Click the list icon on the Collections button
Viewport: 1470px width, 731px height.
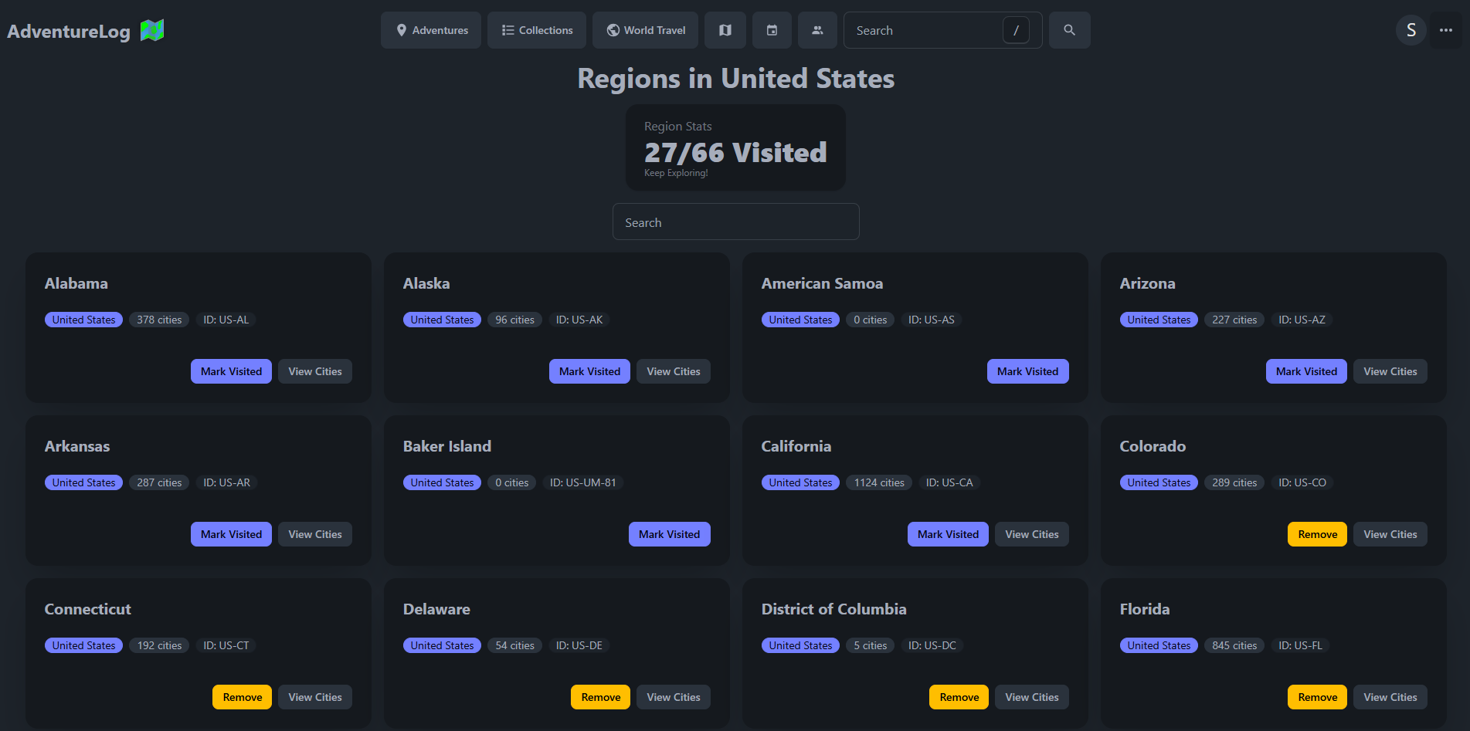[507, 30]
